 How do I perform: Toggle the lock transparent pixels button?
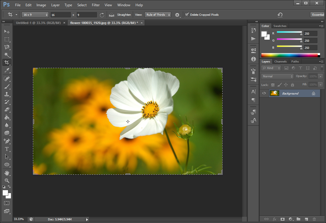click(273, 85)
